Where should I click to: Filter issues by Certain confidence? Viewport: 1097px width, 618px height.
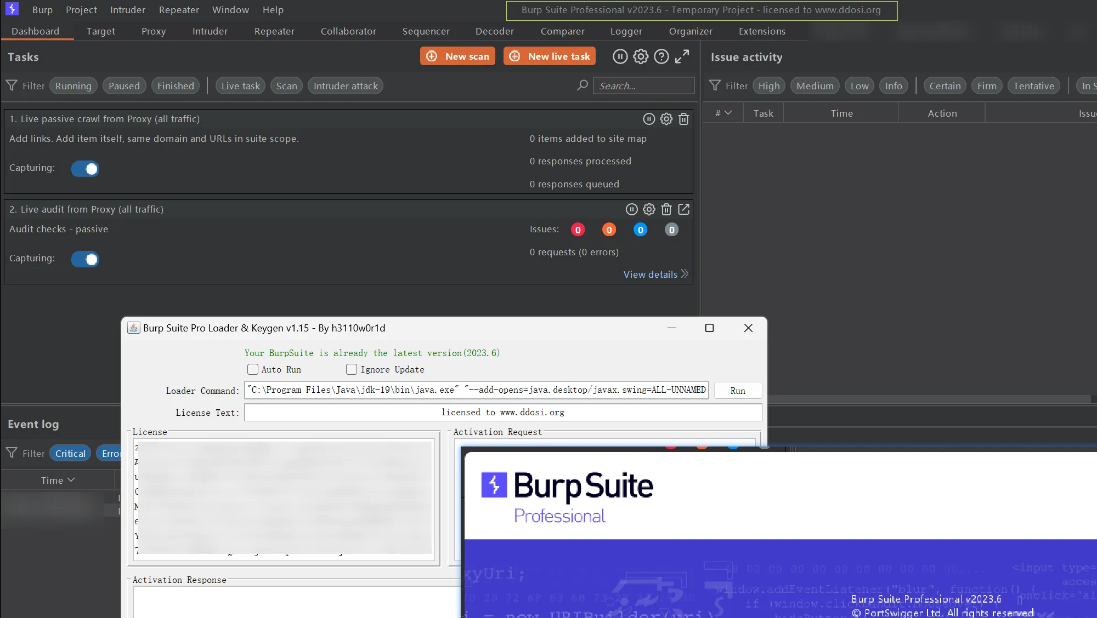tap(945, 85)
